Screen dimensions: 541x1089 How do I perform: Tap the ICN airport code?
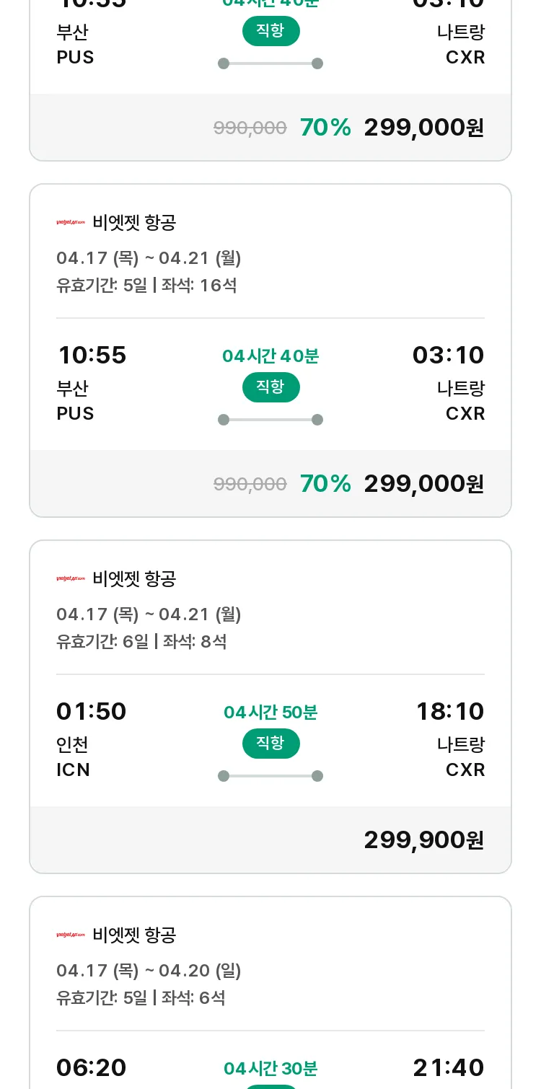(74, 770)
